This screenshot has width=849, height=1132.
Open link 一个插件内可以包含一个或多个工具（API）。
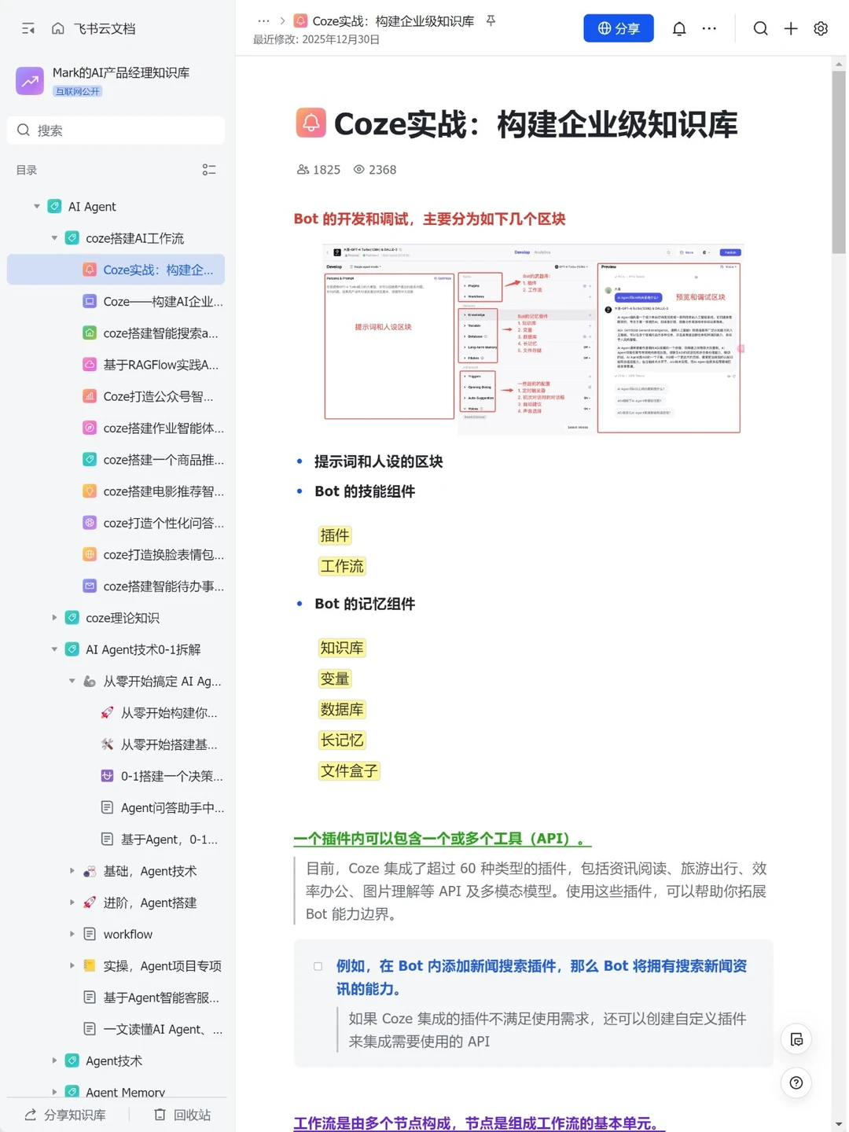[442, 838]
